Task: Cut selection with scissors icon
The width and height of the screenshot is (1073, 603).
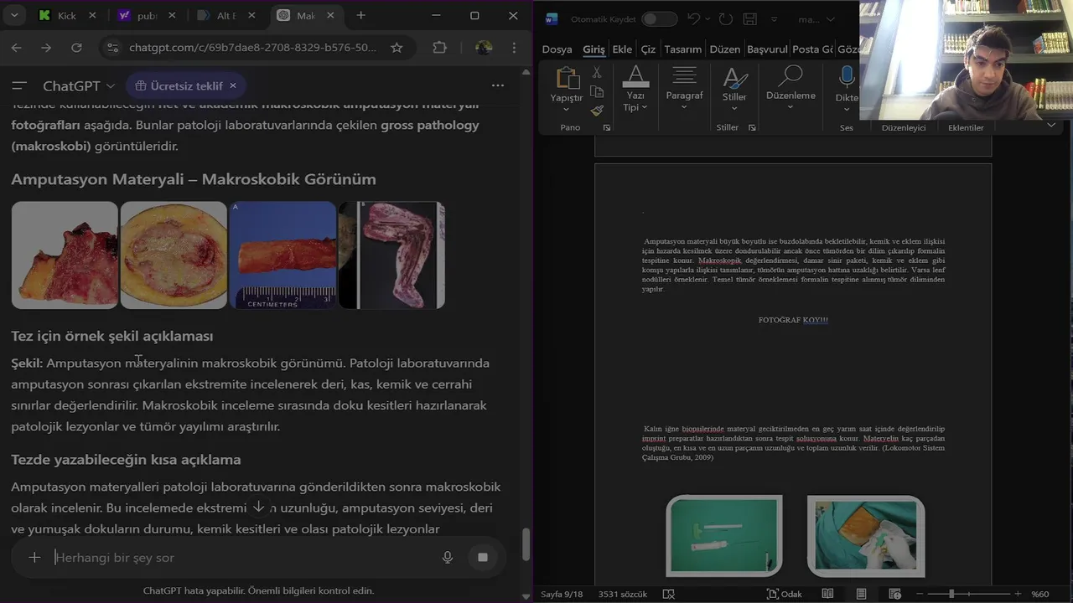Action: point(597,73)
